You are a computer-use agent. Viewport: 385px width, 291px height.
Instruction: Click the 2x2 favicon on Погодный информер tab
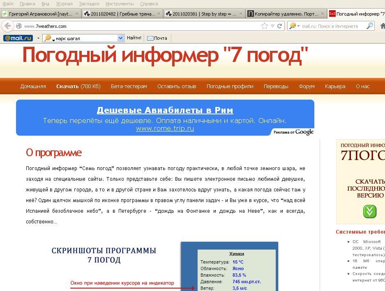pos(332,14)
